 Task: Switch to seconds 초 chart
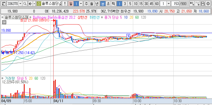[x=108, y=4]
